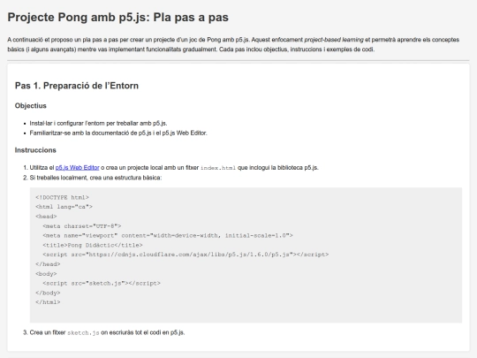Click the heading 'Pas 1. Preparació de l'Entorn'

(x=77, y=86)
